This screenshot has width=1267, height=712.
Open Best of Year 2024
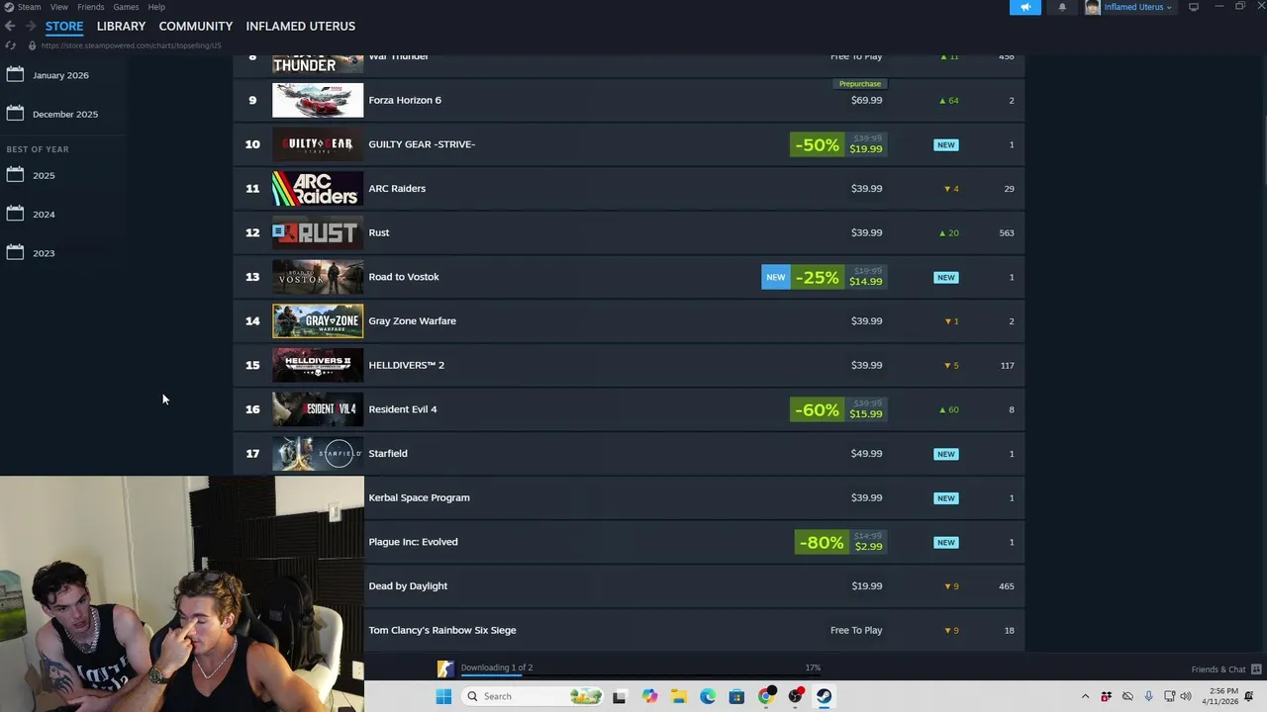click(44, 214)
